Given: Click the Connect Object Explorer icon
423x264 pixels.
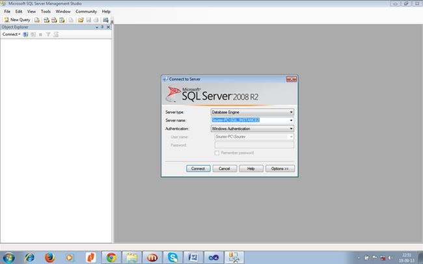Looking at the screenshot, I should 25,34.
